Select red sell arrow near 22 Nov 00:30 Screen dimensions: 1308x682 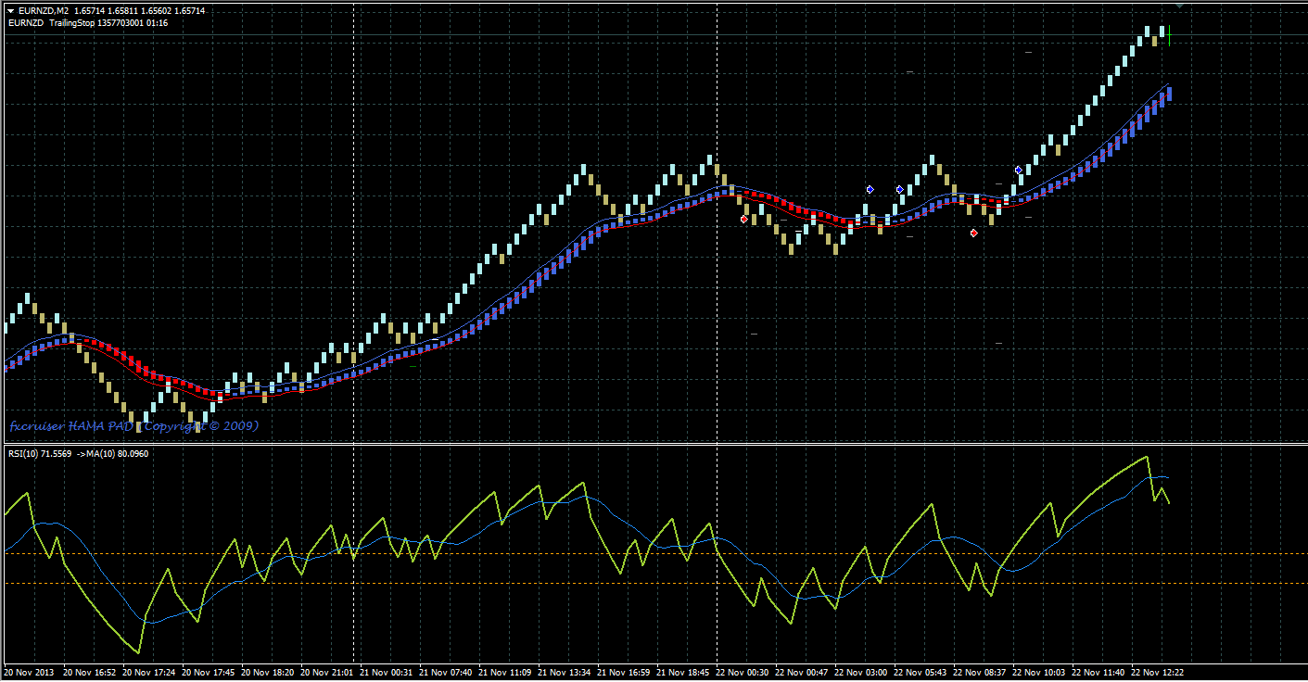click(744, 219)
